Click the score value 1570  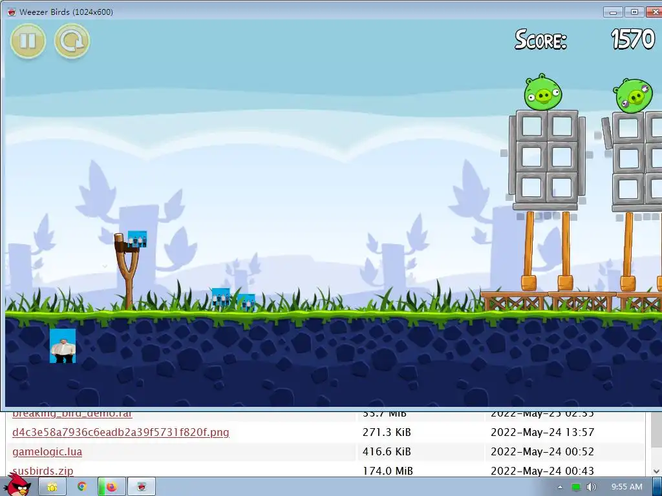[x=632, y=39]
